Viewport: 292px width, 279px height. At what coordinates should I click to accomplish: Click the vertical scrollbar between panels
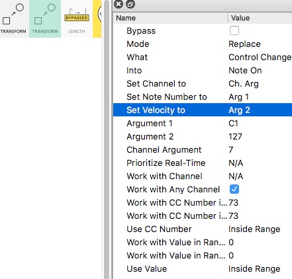[x=107, y=139]
